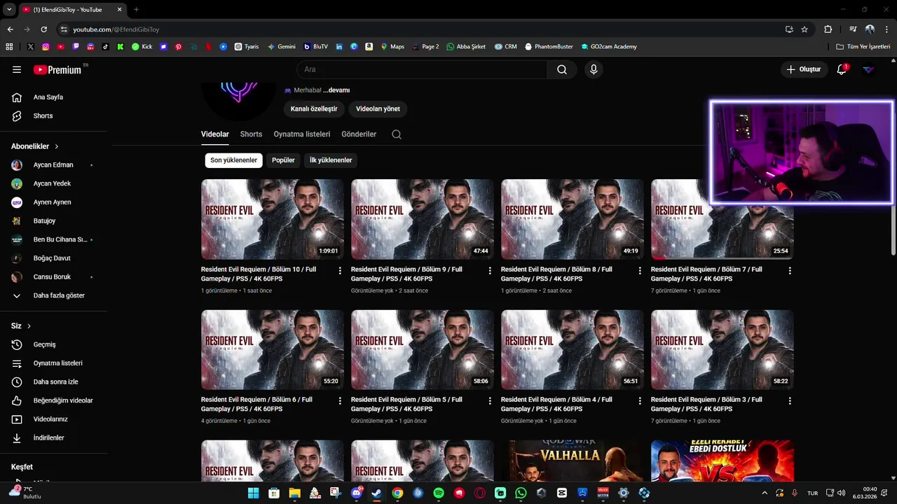Open the Kick bookmark

[142, 47]
